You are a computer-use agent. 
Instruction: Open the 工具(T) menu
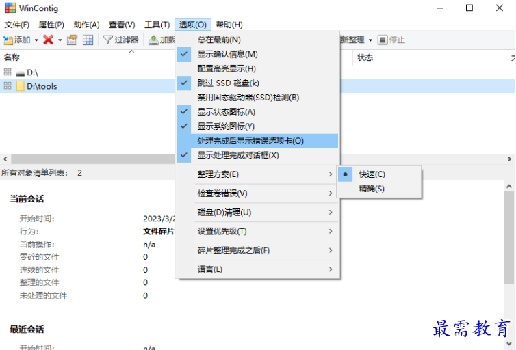tap(157, 25)
